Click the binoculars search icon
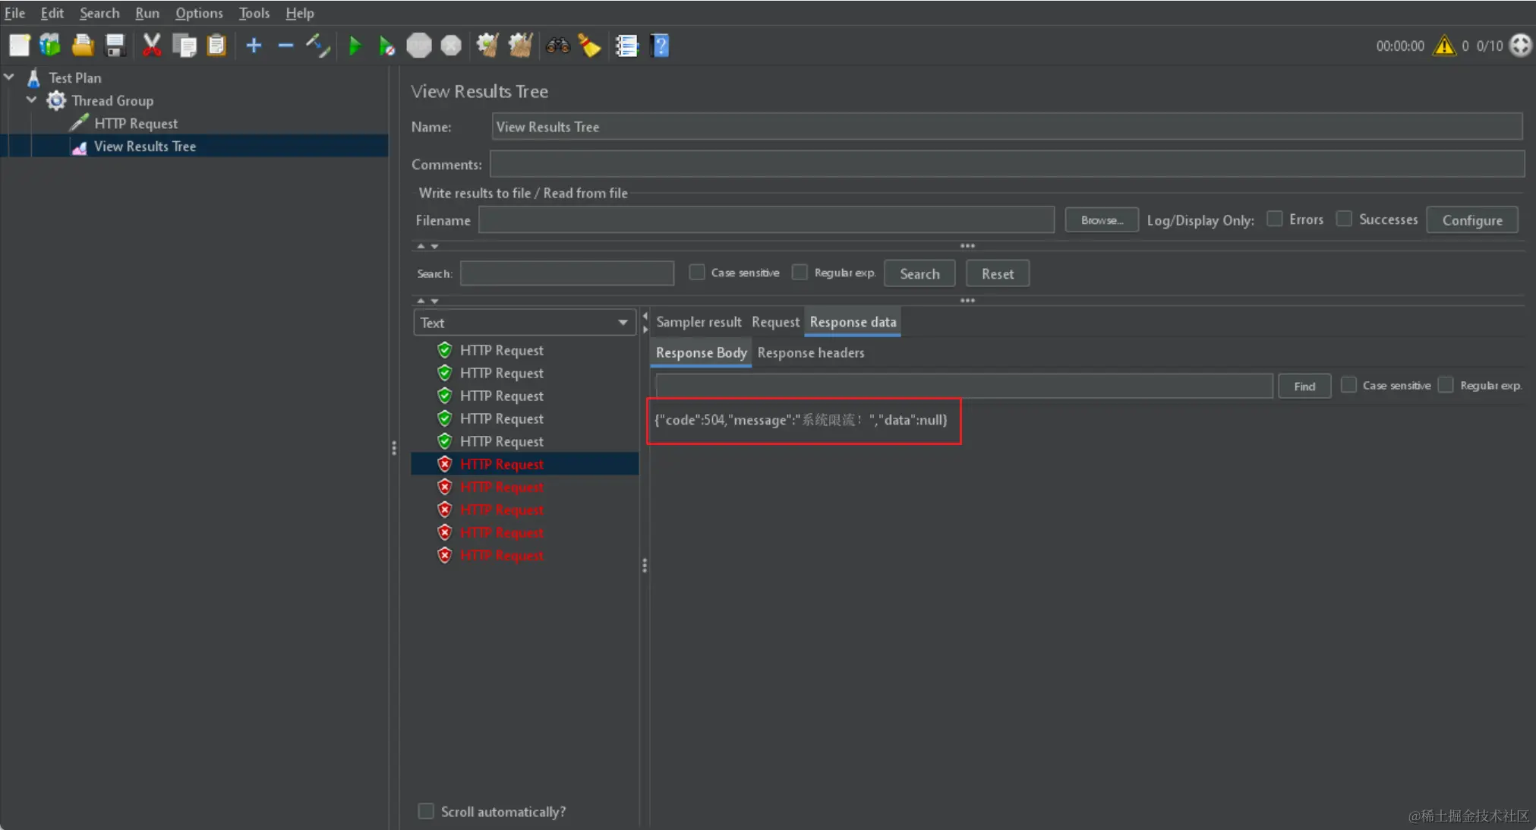1536x830 pixels. [557, 46]
